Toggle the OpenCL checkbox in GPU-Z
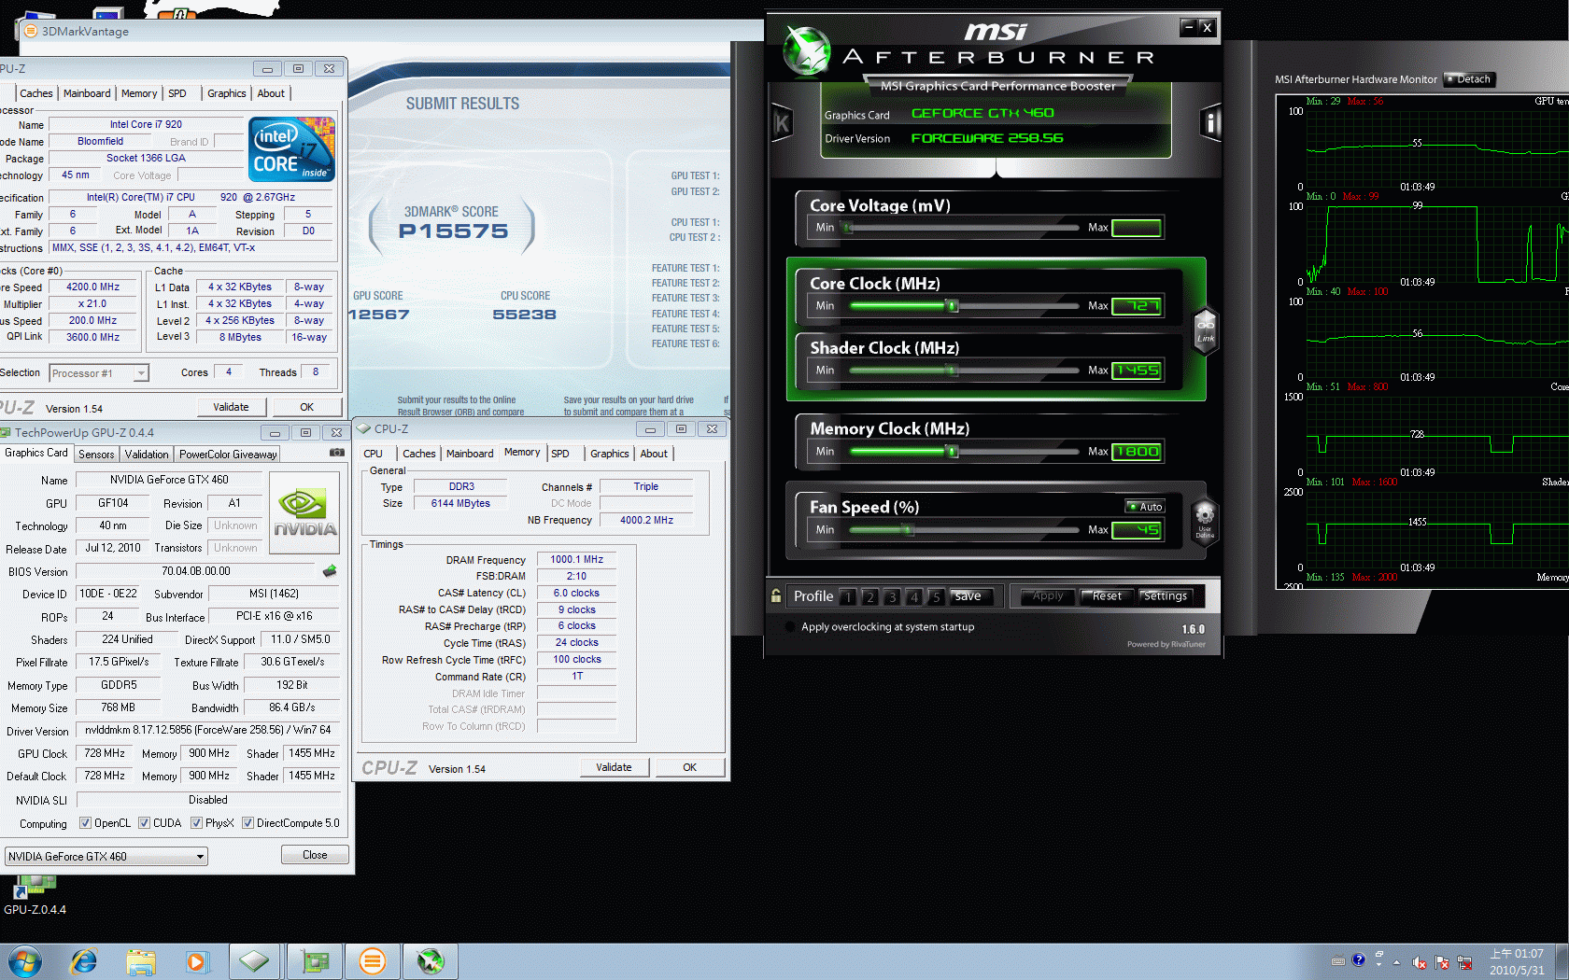 [x=86, y=823]
